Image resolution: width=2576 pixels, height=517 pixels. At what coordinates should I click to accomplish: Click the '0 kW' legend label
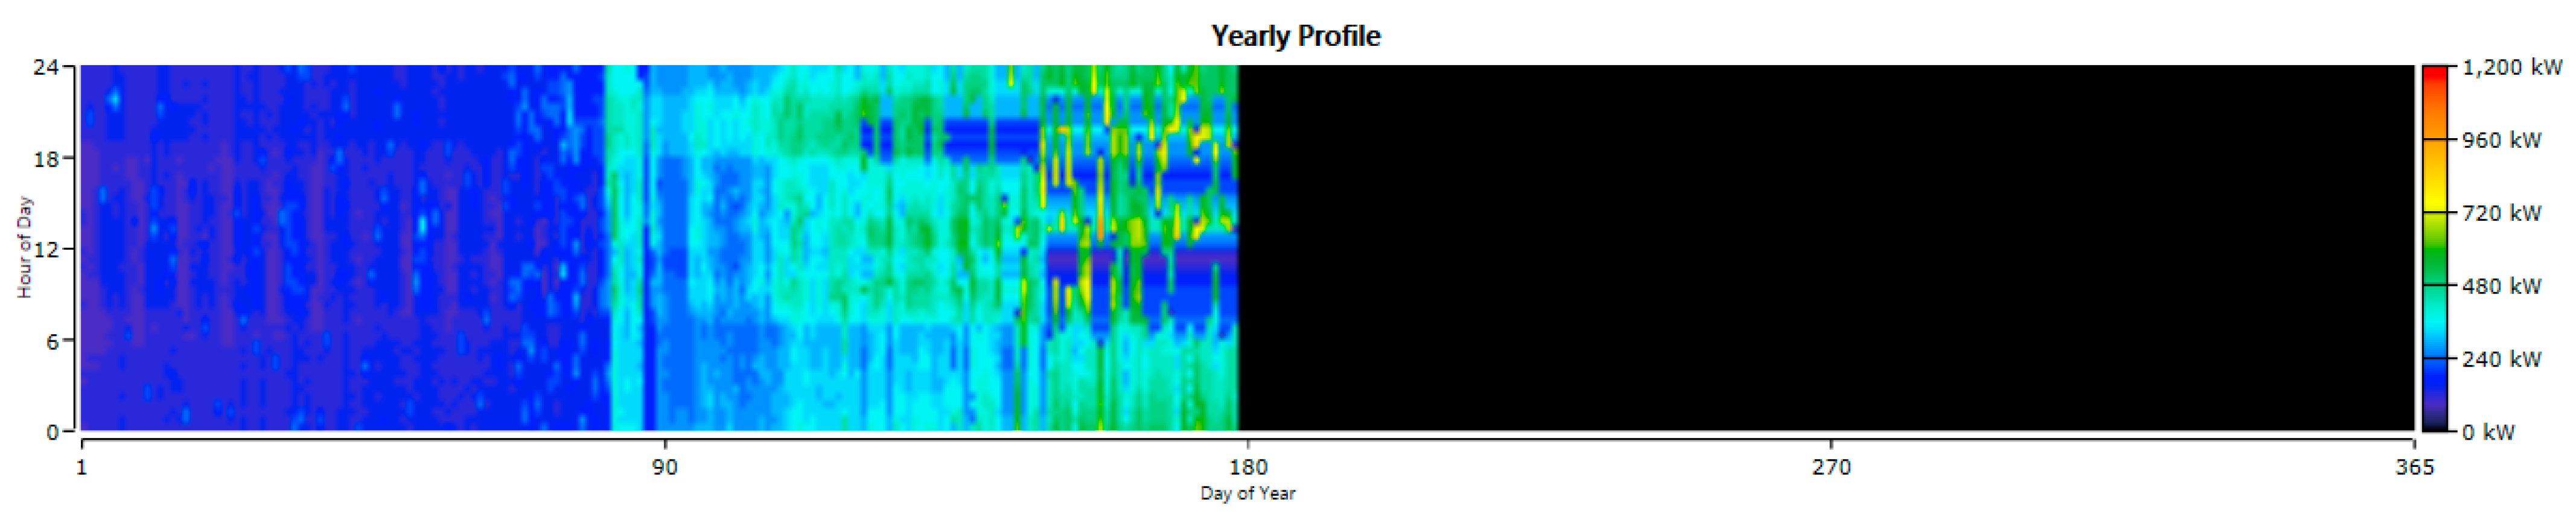[x=2488, y=432]
